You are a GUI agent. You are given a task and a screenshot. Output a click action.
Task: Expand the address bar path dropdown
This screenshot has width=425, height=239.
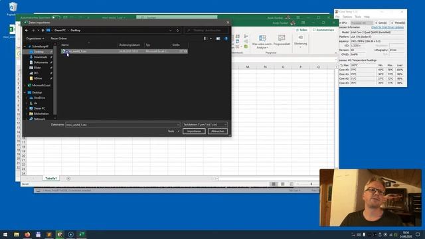[170, 31]
